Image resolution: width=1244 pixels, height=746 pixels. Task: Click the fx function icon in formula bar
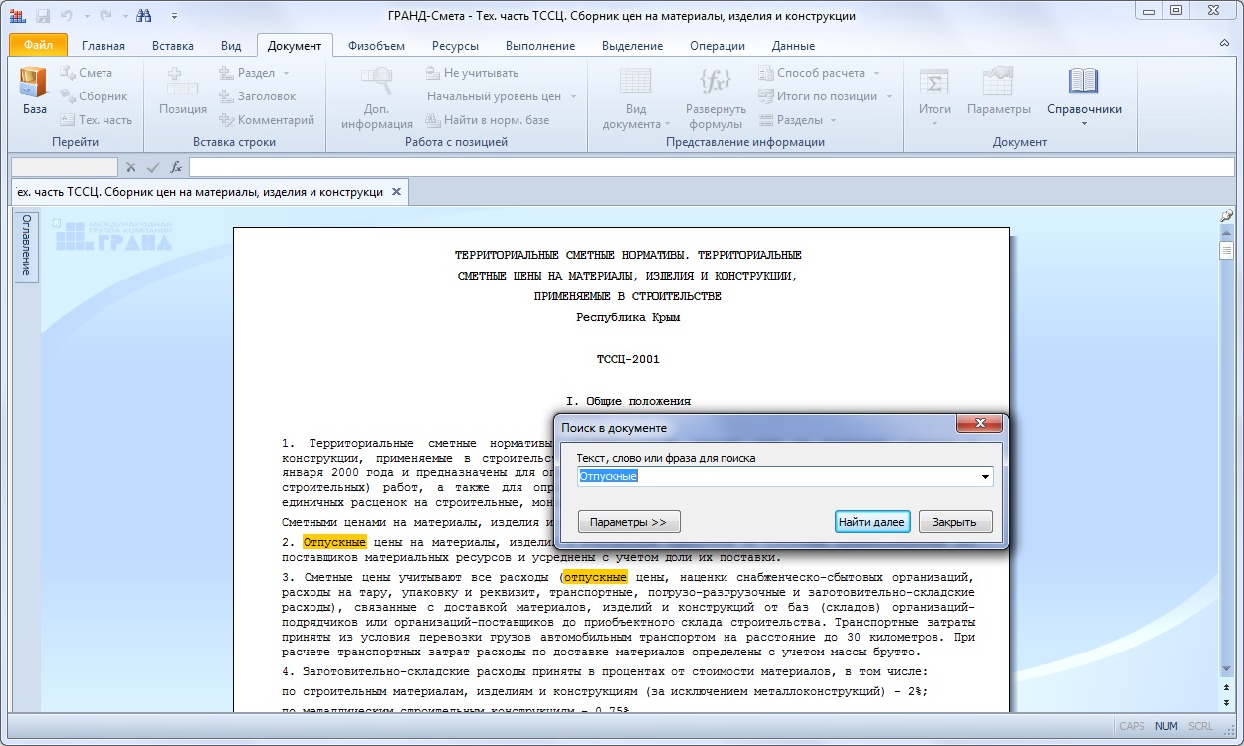tap(176, 167)
